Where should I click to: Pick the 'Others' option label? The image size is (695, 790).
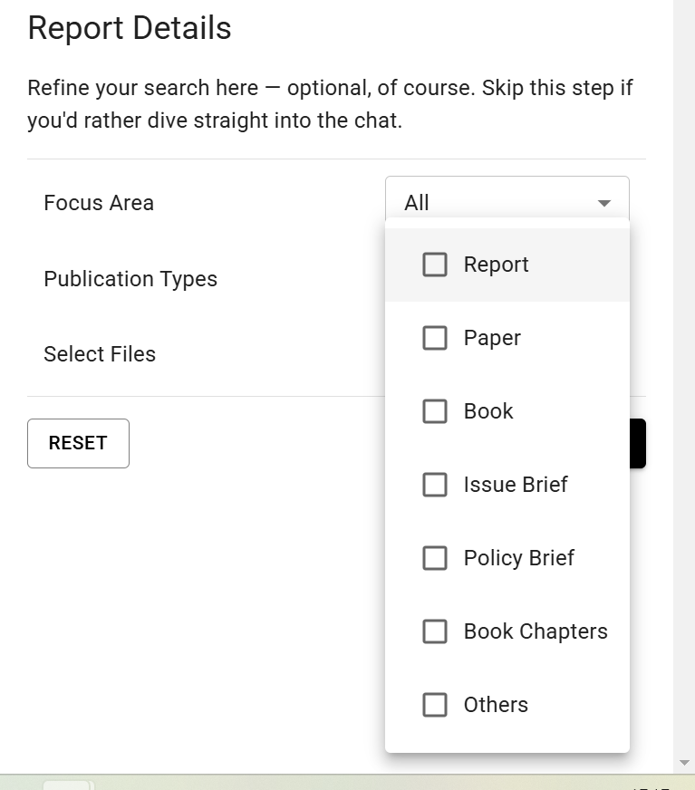pos(495,705)
